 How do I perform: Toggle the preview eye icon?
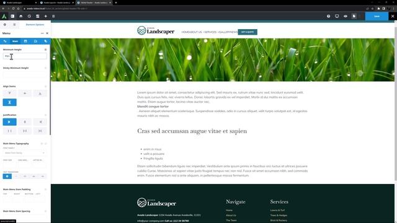[x=346, y=16]
